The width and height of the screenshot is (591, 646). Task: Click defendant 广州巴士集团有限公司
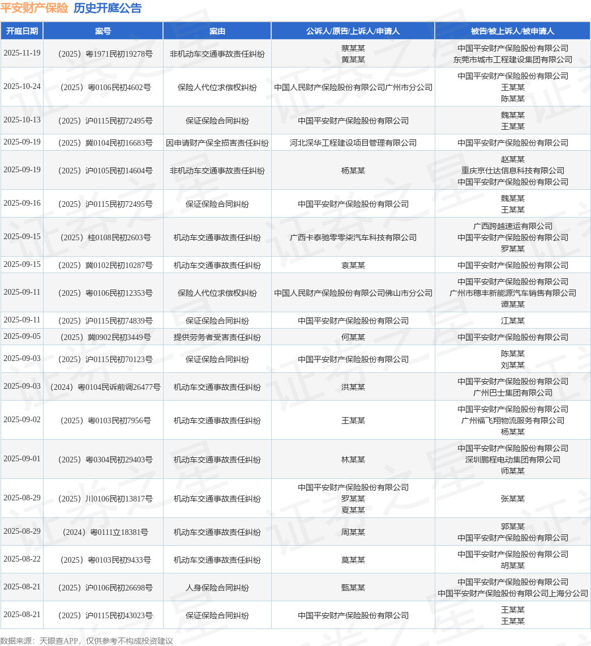pyautogui.click(x=512, y=393)
